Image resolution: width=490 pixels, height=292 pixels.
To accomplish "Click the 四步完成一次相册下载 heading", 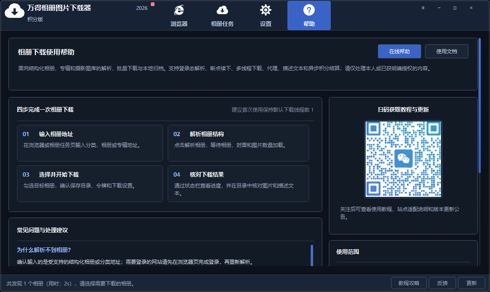I will click(x=45, y=110).
